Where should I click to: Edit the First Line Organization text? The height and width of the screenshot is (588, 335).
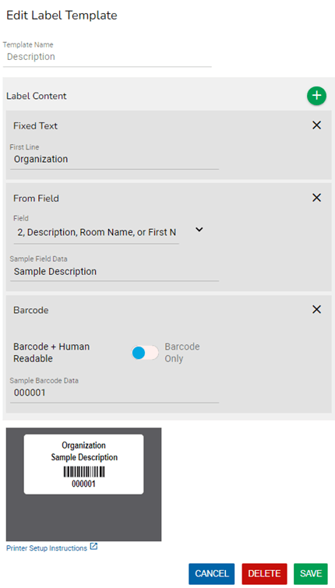pyautogui.click(x=115, y=159)
